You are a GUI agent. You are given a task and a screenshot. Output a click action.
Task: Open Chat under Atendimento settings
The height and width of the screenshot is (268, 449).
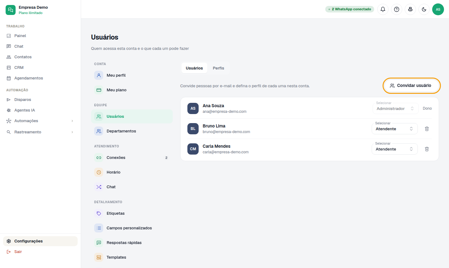pyautogui.click(x=132, y=187)
